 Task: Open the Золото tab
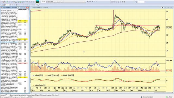[x=44, y=95]
